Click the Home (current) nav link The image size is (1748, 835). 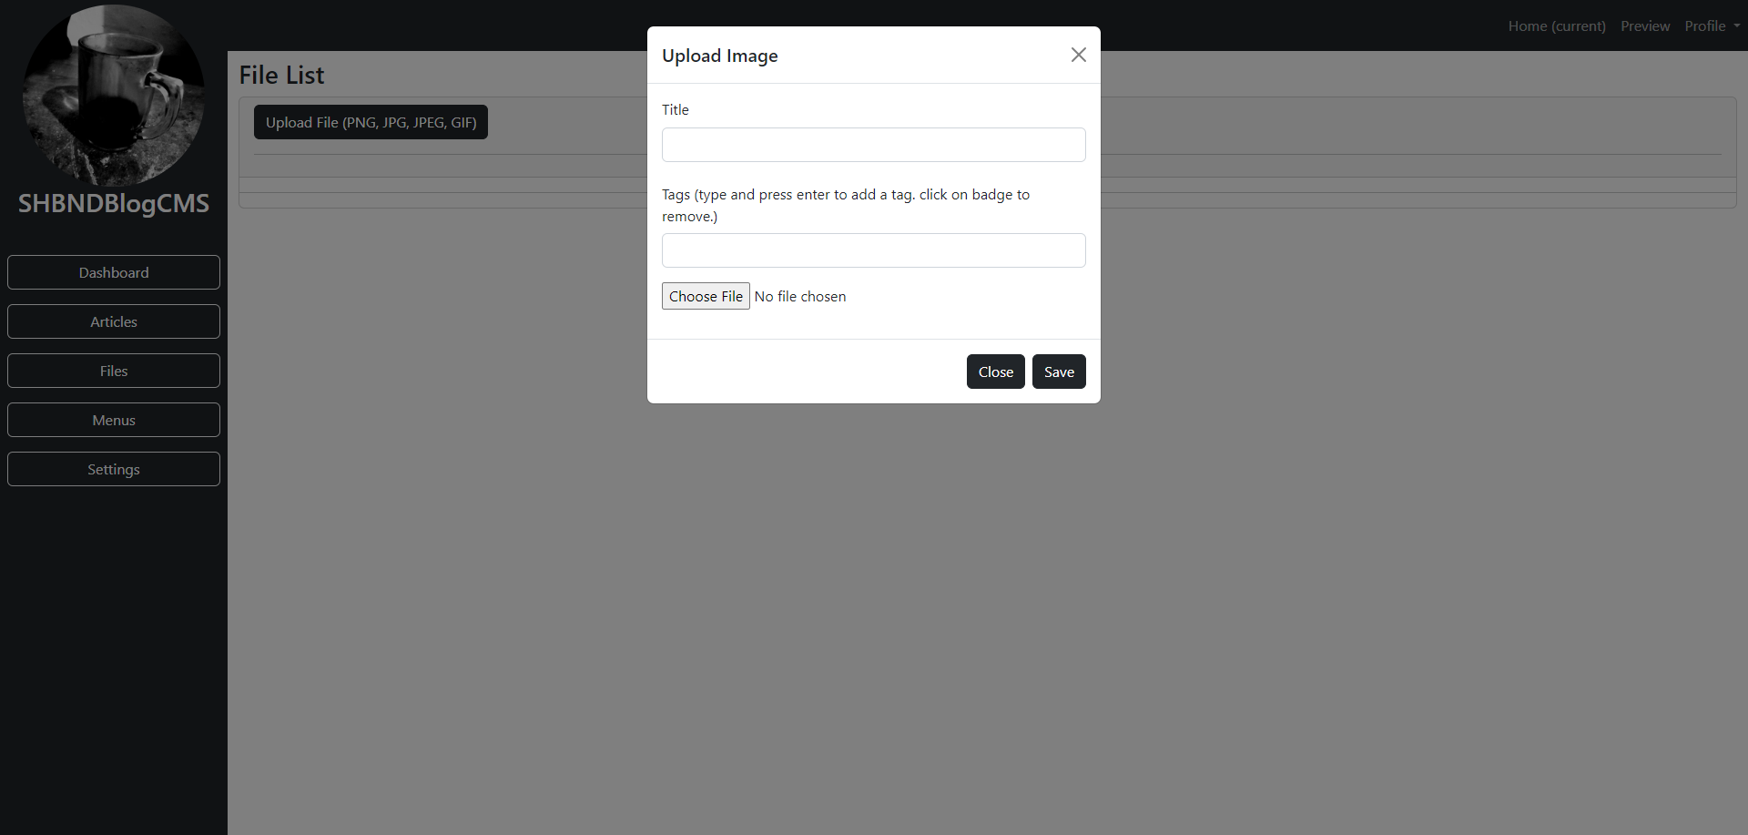(x=1557, y=25)
